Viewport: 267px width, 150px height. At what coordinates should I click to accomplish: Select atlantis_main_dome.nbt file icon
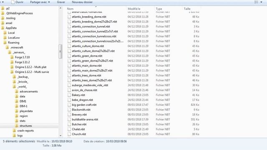(69, 66)
